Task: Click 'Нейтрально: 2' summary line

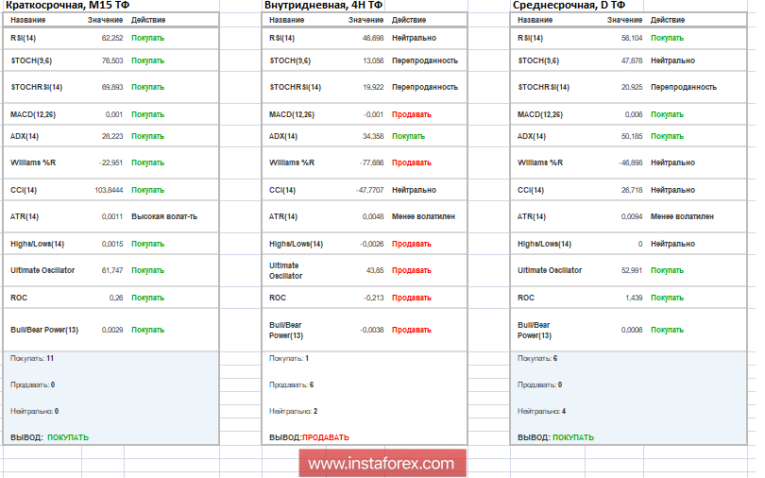Action: click(x=293, y=411)
